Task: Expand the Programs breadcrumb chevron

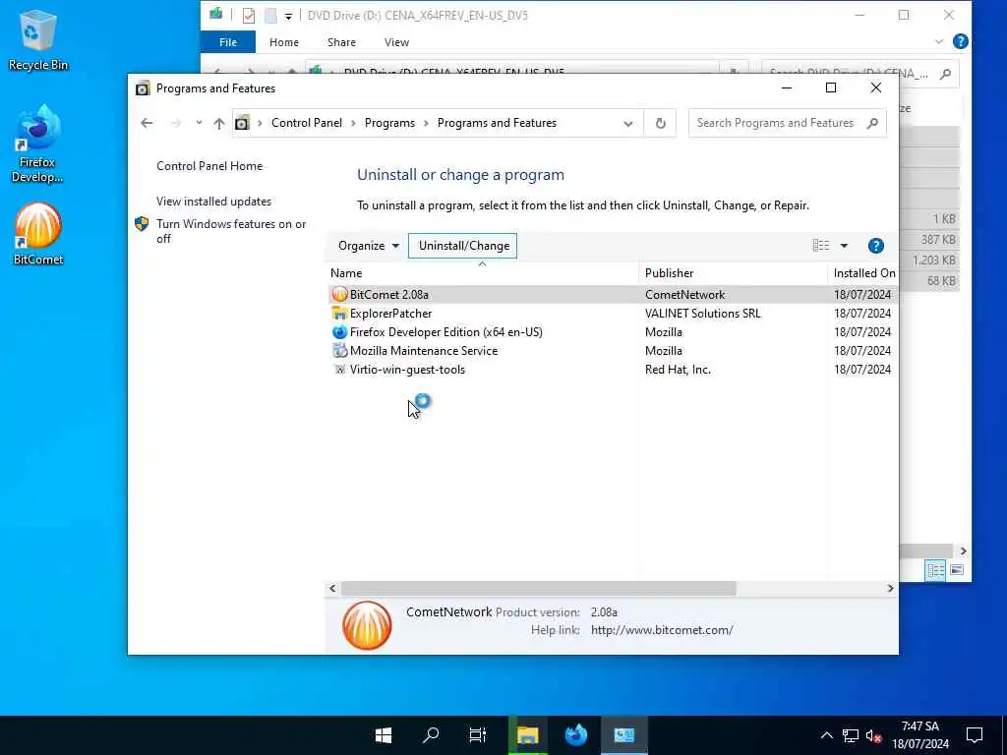Action: coord(426,123)
